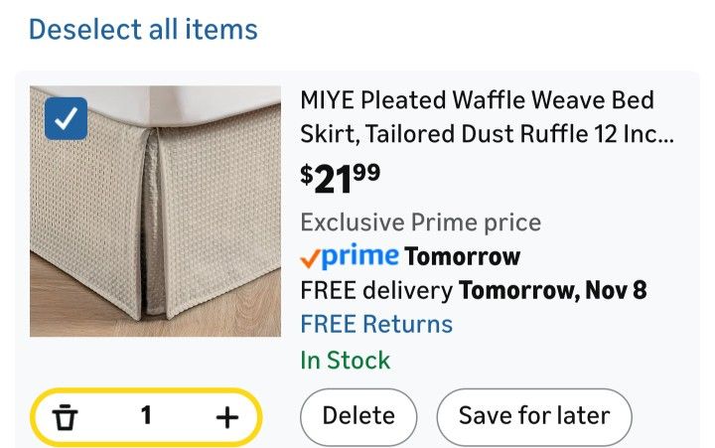
Task: Open MIYE Pleated Waffle Weave Bed Skirt title
Action: point(478,101)
